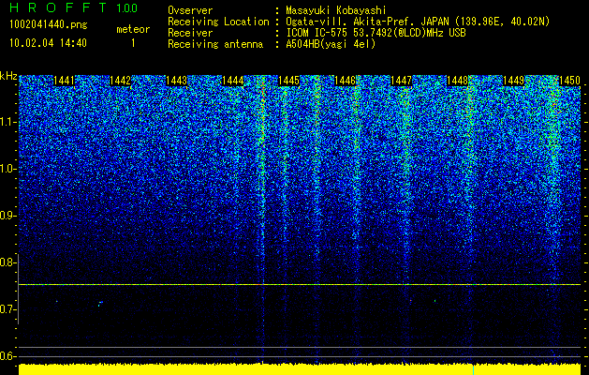The height and width of the screenshot is (375, 589).
Task: Click the 1448 time marker
Action: 458,81
